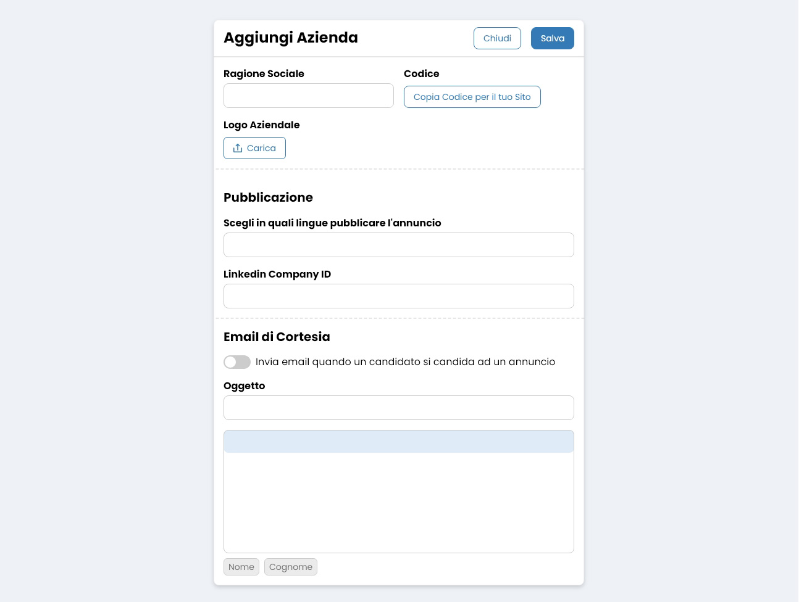Insert the Cognome placeholder tag
The image size is (799, 602).
pos(290,567)
